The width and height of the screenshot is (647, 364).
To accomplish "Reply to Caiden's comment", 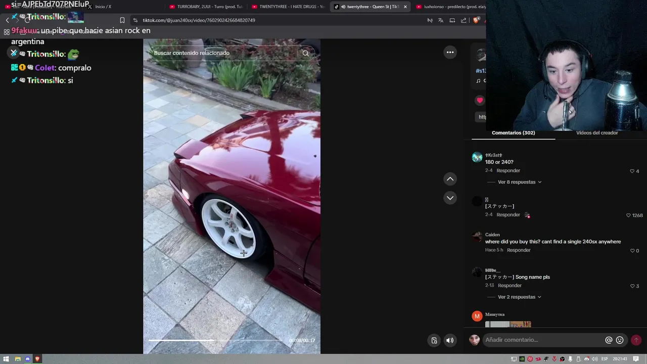I will pyautogui.click(x=519, y=250).
